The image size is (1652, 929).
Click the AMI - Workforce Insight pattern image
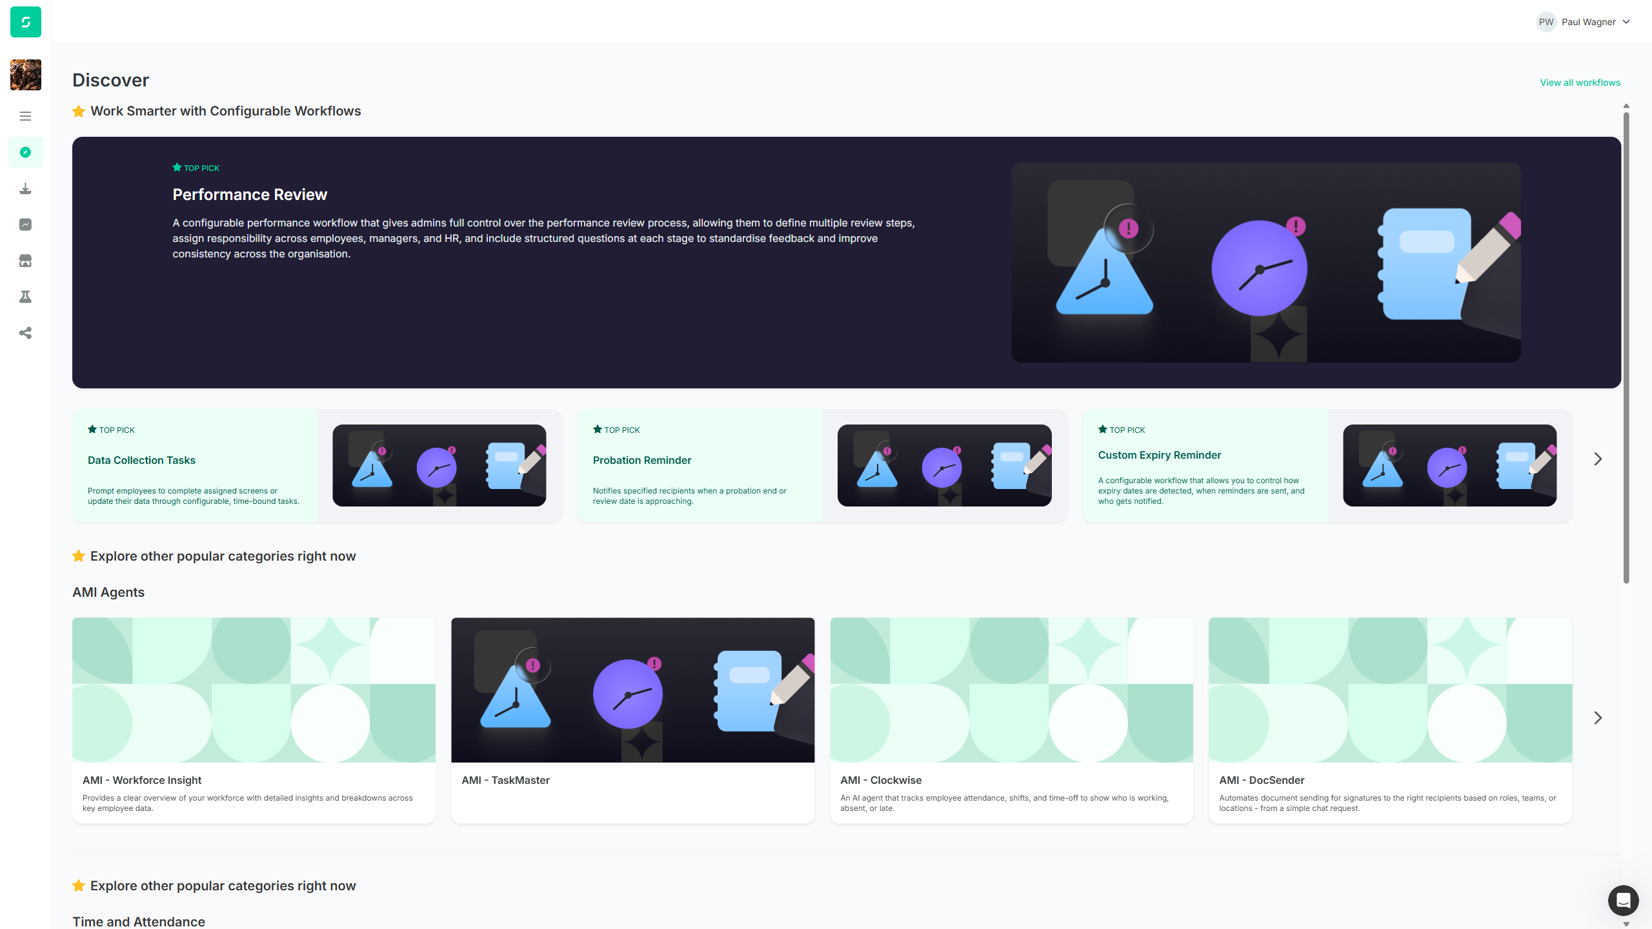tap(254, 690)
